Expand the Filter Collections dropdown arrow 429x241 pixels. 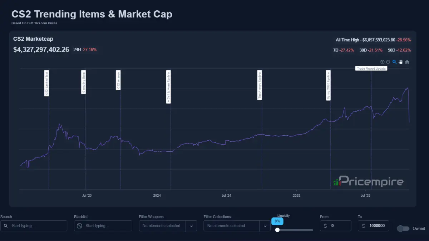pyautogui.click(x=265, y=226)
